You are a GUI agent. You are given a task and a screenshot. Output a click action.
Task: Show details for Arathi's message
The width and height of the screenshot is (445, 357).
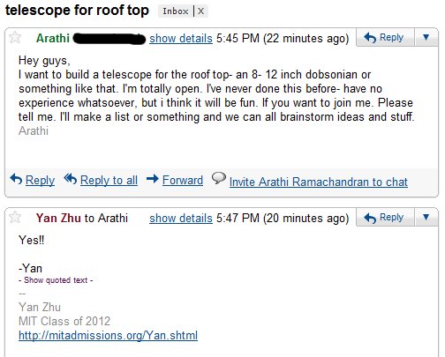(181, 39)
